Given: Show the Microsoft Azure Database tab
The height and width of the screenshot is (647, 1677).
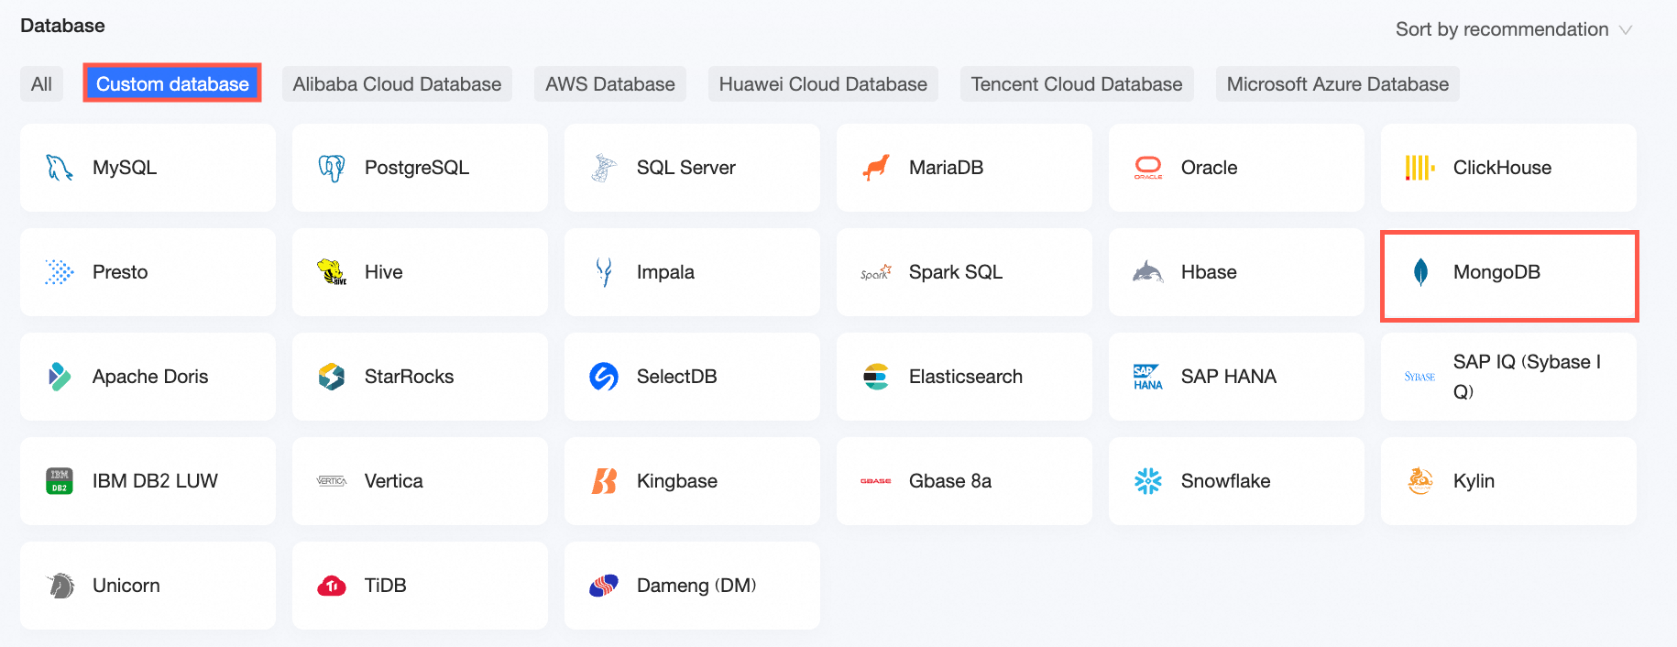Looking at the screenshot, I should (x=1338, y=84).
